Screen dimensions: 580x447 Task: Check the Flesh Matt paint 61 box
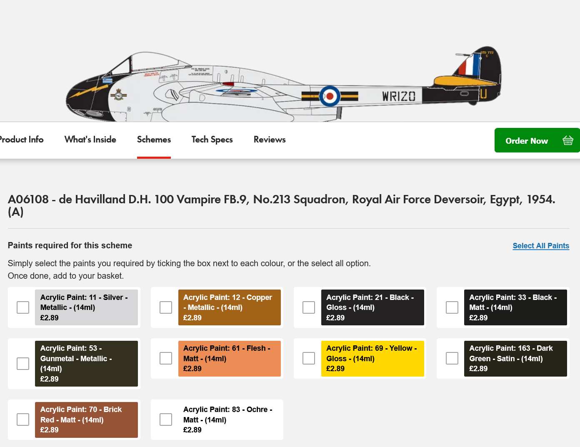point(166,358)
